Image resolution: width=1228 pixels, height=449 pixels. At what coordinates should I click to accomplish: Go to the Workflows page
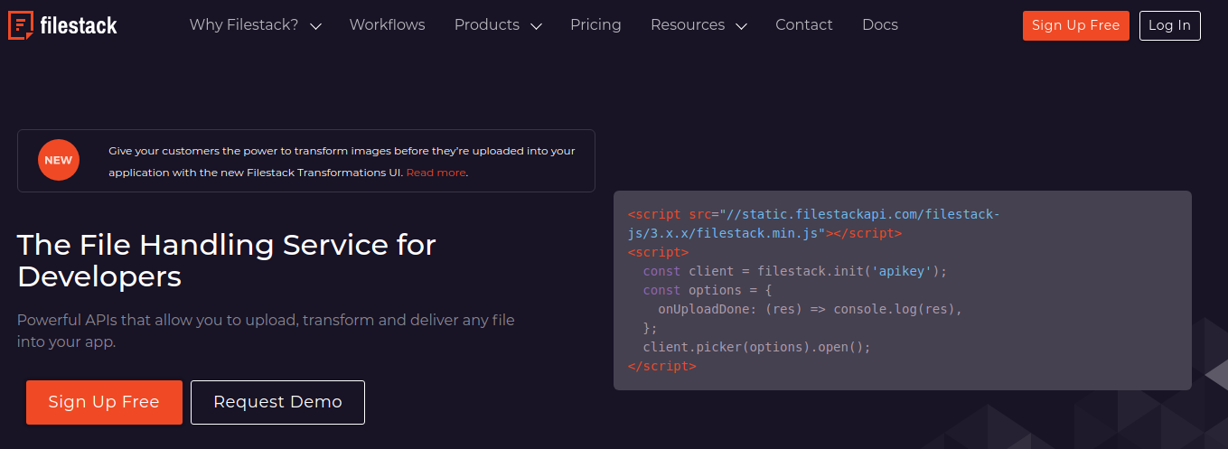[387, 25]
